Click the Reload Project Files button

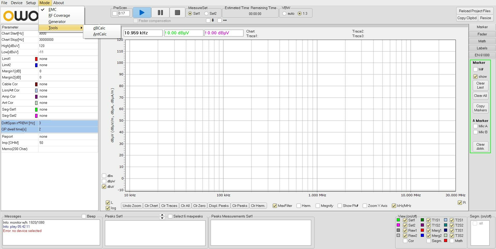pos(475,11)
